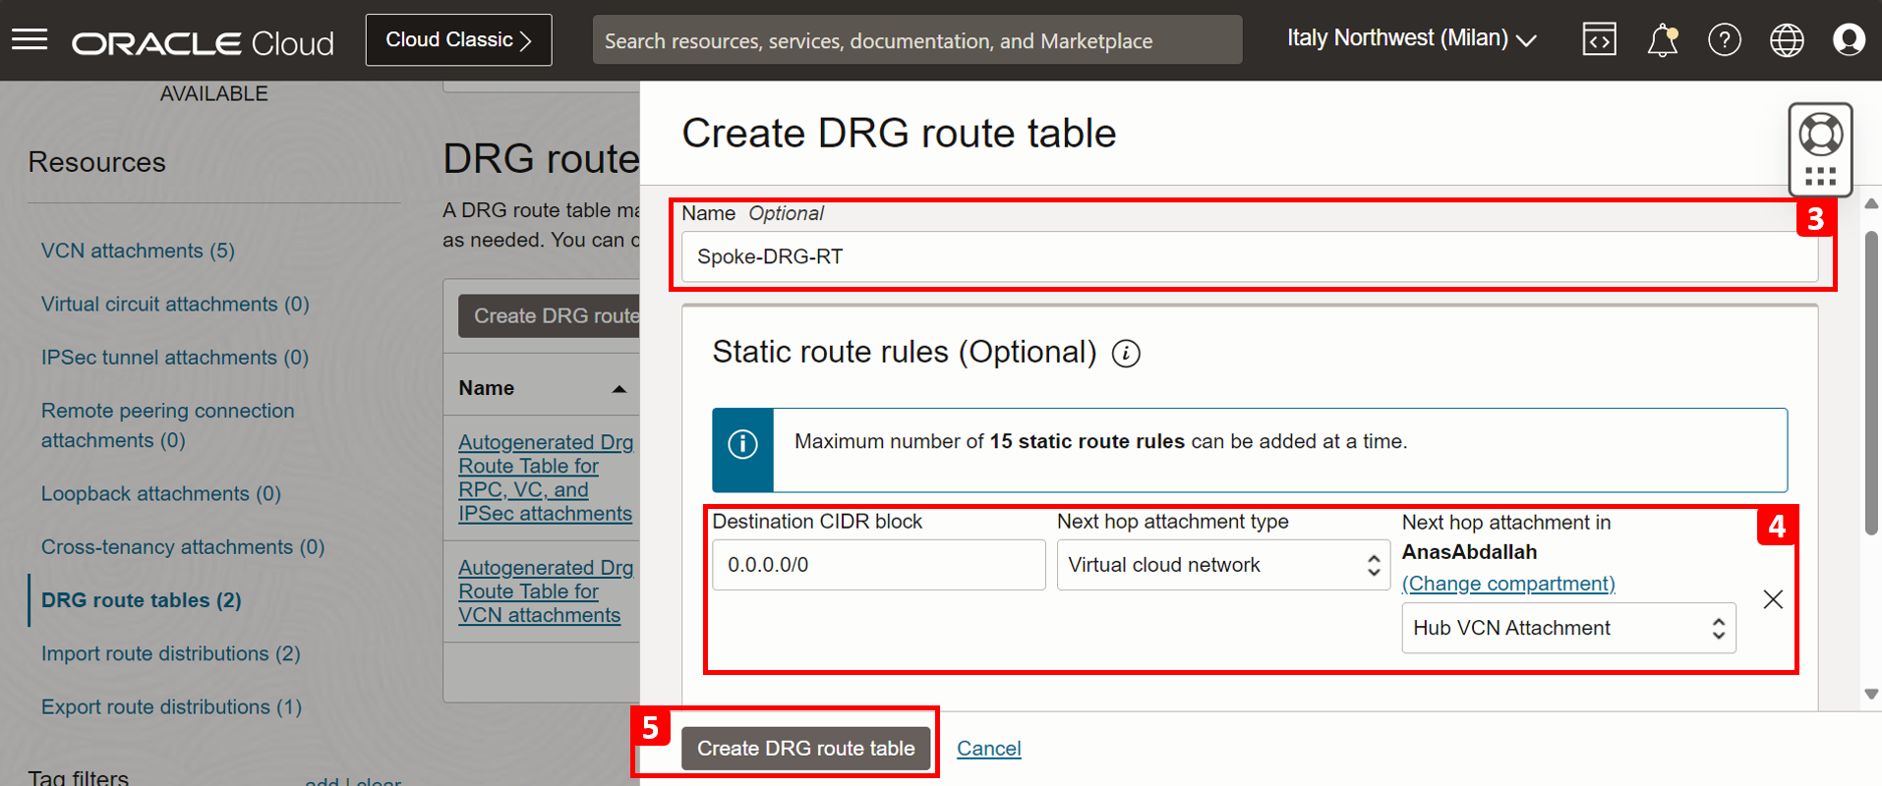
Task: Open the hamburger navigation menu
Action: (29, 40)
